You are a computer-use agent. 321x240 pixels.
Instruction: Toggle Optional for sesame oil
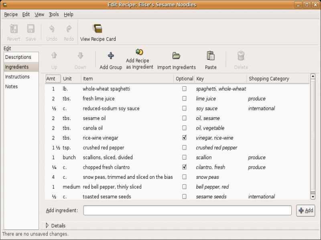pyautogui.click(x=184, y=118)
